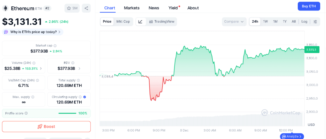Viewport: 326px width, 139px height.
Task: Switch to the About tab
Action: tap(193, 8)
